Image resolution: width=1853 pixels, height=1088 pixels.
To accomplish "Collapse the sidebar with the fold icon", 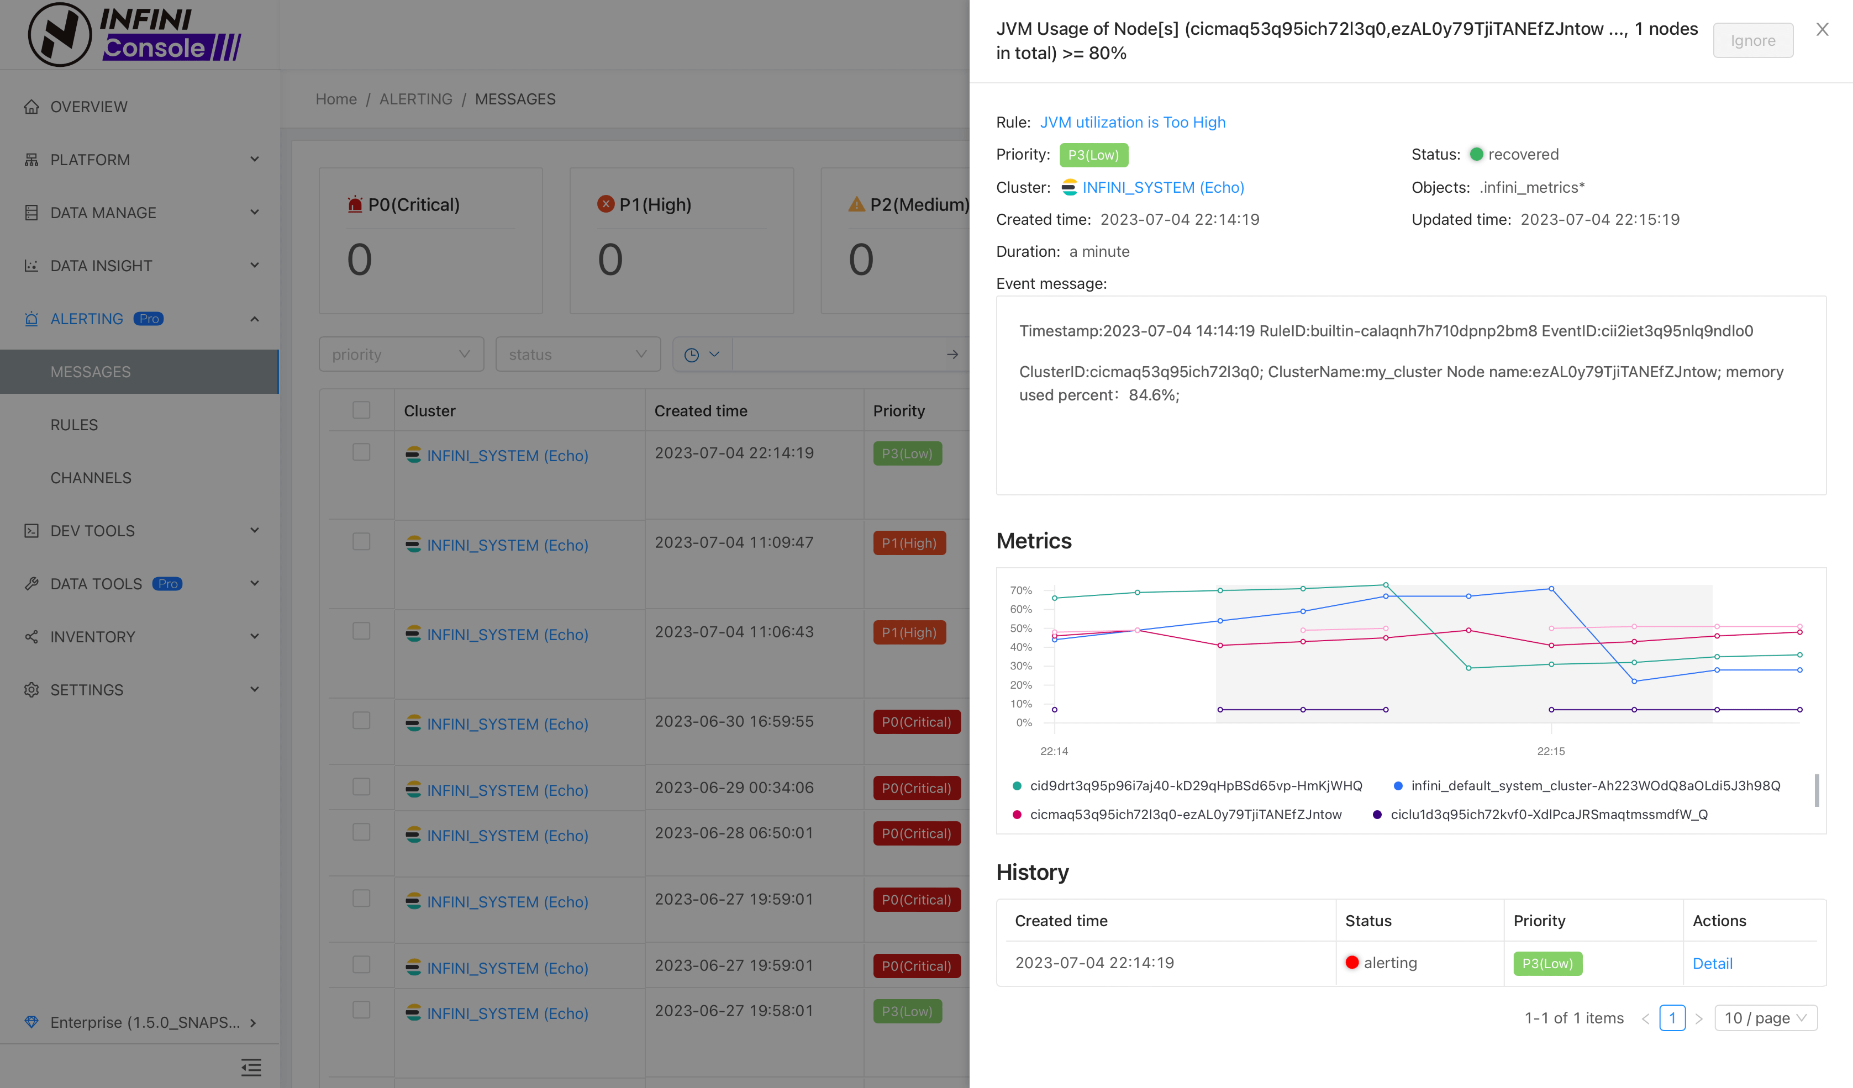I will tap(251, 1068).
